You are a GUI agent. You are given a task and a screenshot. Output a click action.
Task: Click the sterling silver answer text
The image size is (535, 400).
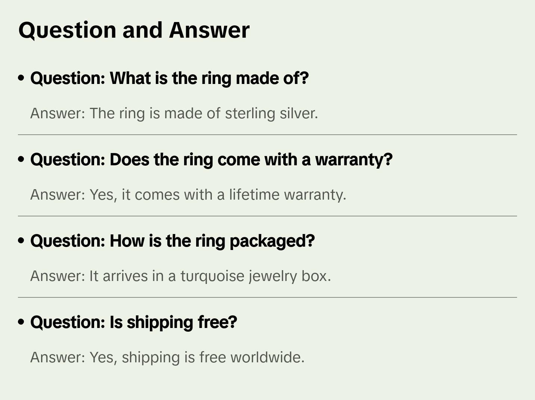pos(174,113)
